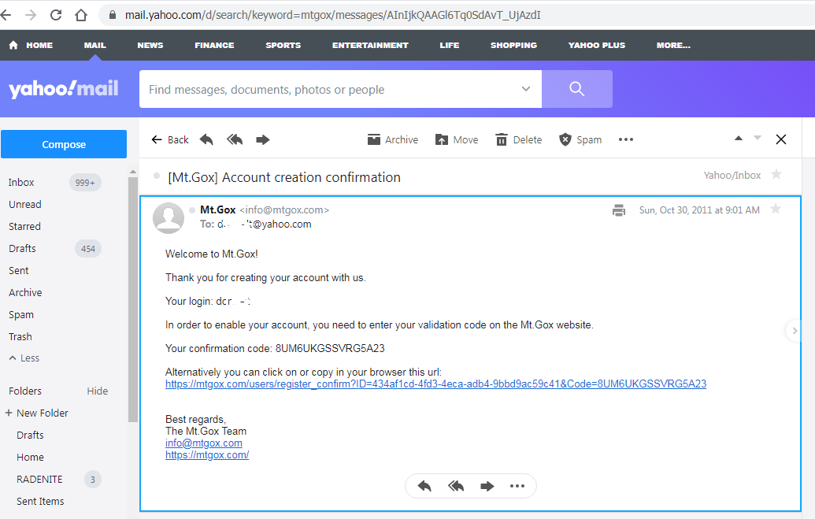Screen dimensions: 815x519
Task: Click browser forward arrow
Action: [x=31, y=15]
